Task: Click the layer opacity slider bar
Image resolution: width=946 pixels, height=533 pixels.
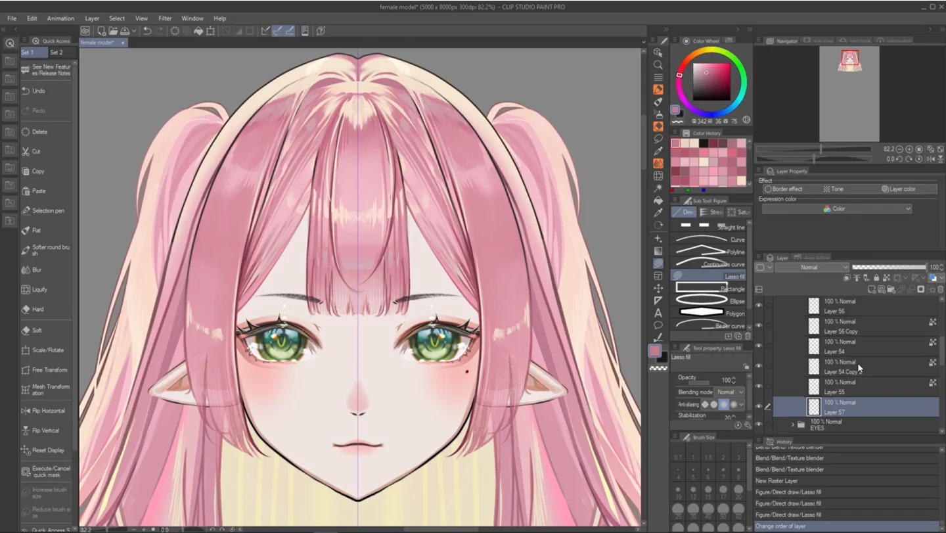Action: (889, 267)
